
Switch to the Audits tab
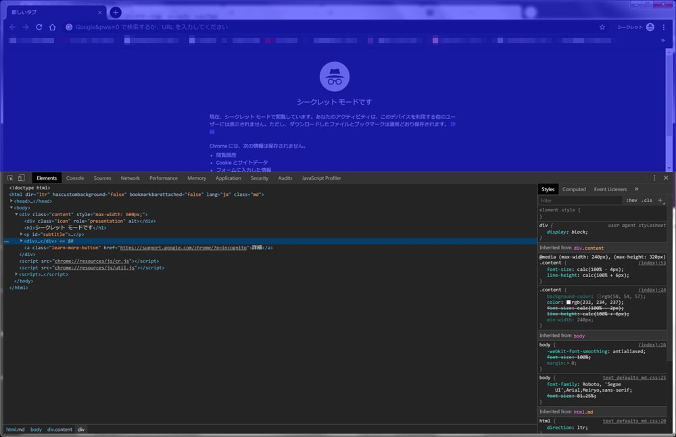point(285,178)
